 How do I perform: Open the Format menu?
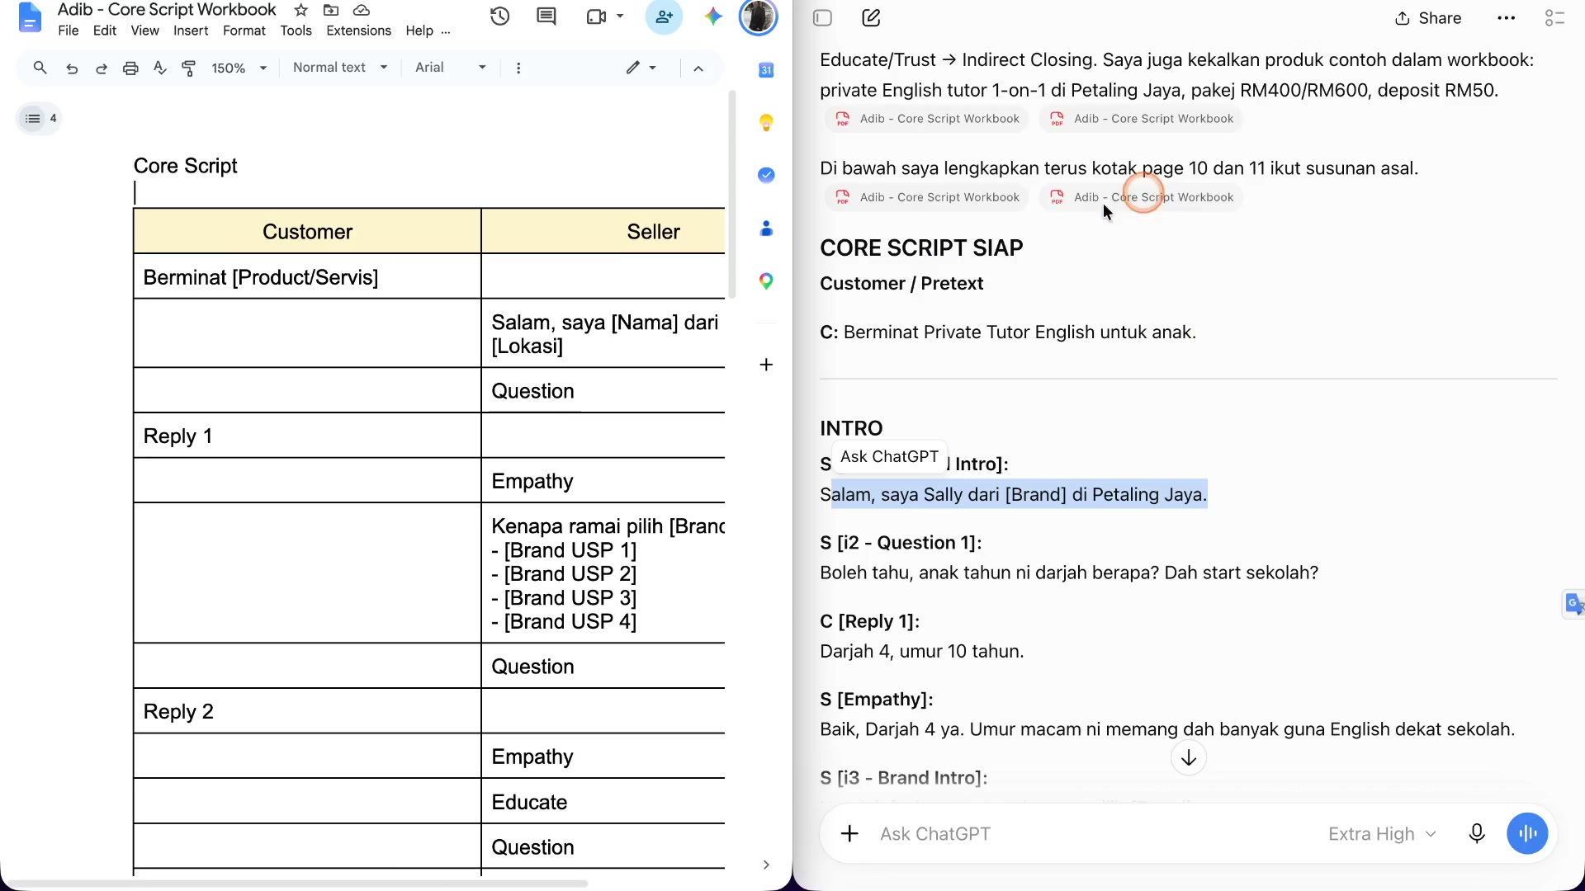[x=244, y=31]
